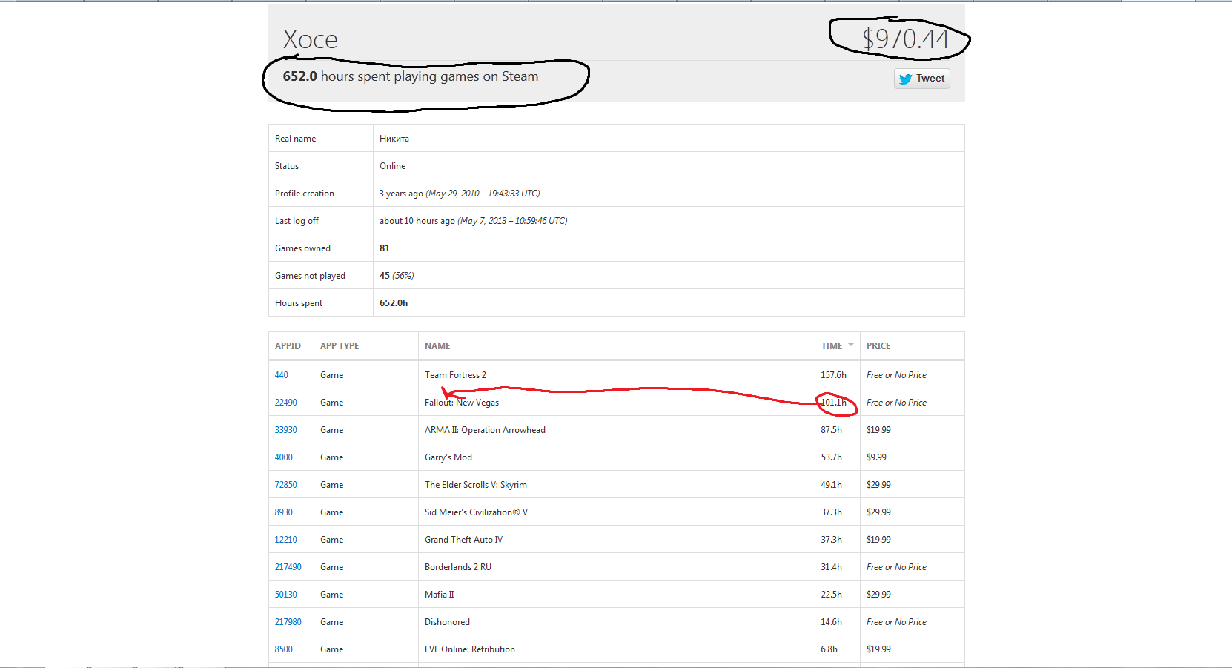Select the Grand Theft Auto IV name

tap(463, 540)
